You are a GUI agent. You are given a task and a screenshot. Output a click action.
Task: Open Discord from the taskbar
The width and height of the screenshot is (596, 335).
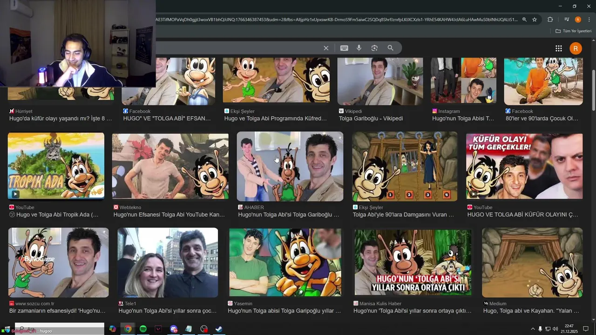click(x=174, y=329)
